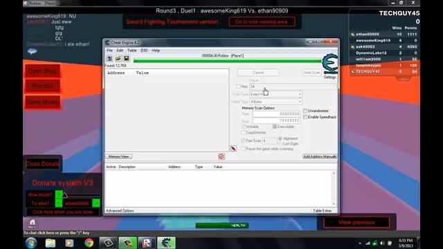Open Advanced Options
The width and height of the screenshot is (443, 249).
pos(120,210)
